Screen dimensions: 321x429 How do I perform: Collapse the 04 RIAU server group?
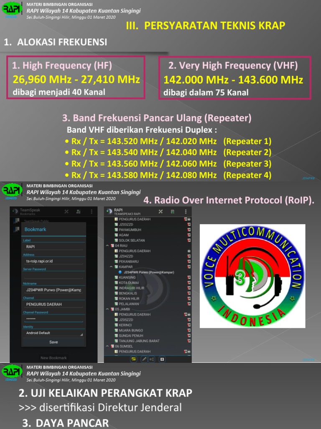(107, 246)
